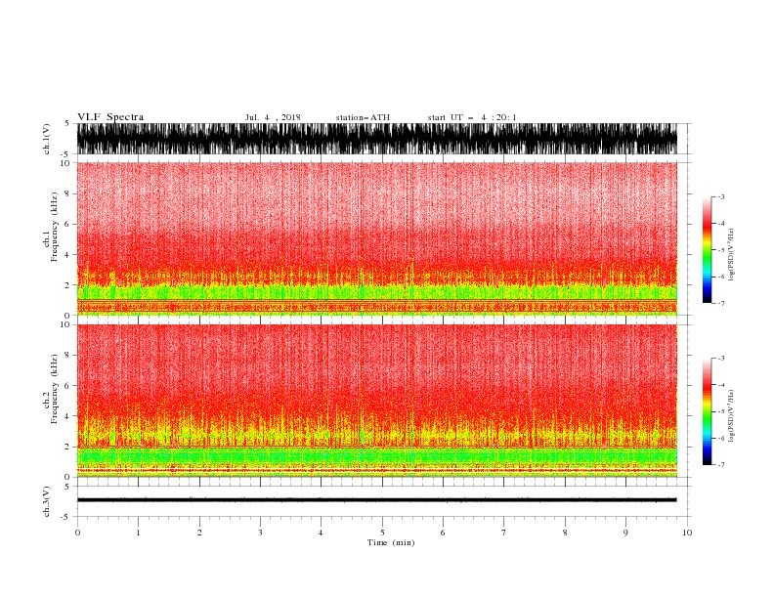Image resolution: width=774 pixels, height=598 pixels.
Task: Click the "-7" label on ch.1 colorbar
Action: pos(721,303)
